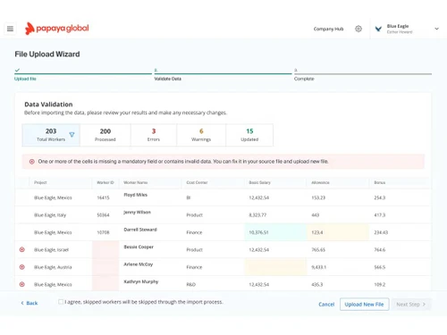Click the Worker ID column header
Screen dimensions: 447x335
pos(105,182)
